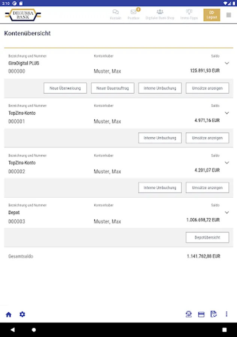Tap the card icon in bottom bar
The height and width of the screenshot is (337, 237).
point(201,315)
